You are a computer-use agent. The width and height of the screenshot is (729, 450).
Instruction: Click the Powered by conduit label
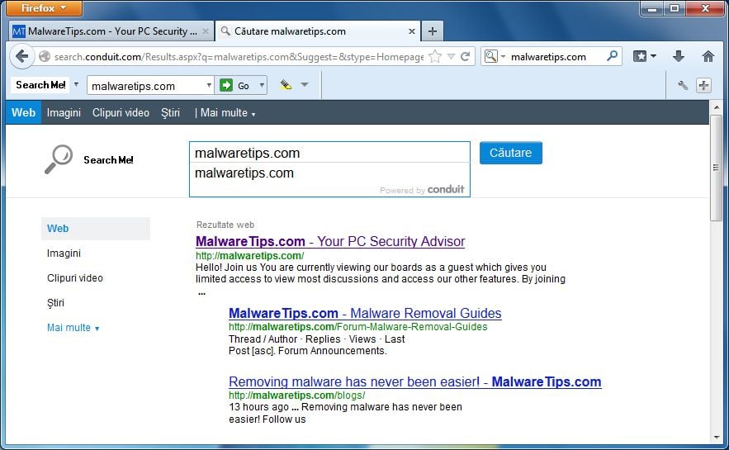click(422, 190)
